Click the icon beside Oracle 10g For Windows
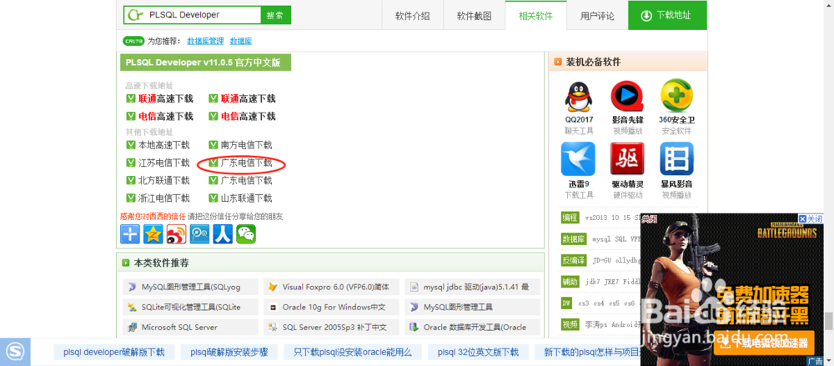Viewport: 834px width, 366px height. pos(273,308)
